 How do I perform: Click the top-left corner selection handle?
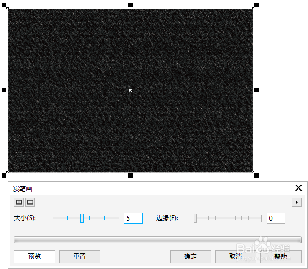pos(4,5)
